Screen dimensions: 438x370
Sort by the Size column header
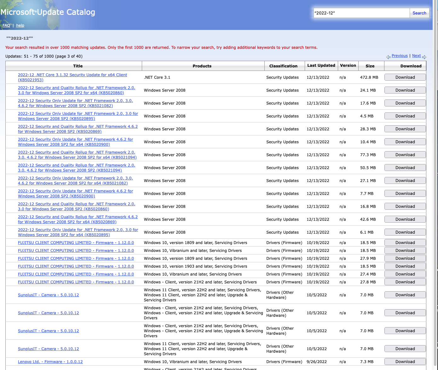coord(370,66)
